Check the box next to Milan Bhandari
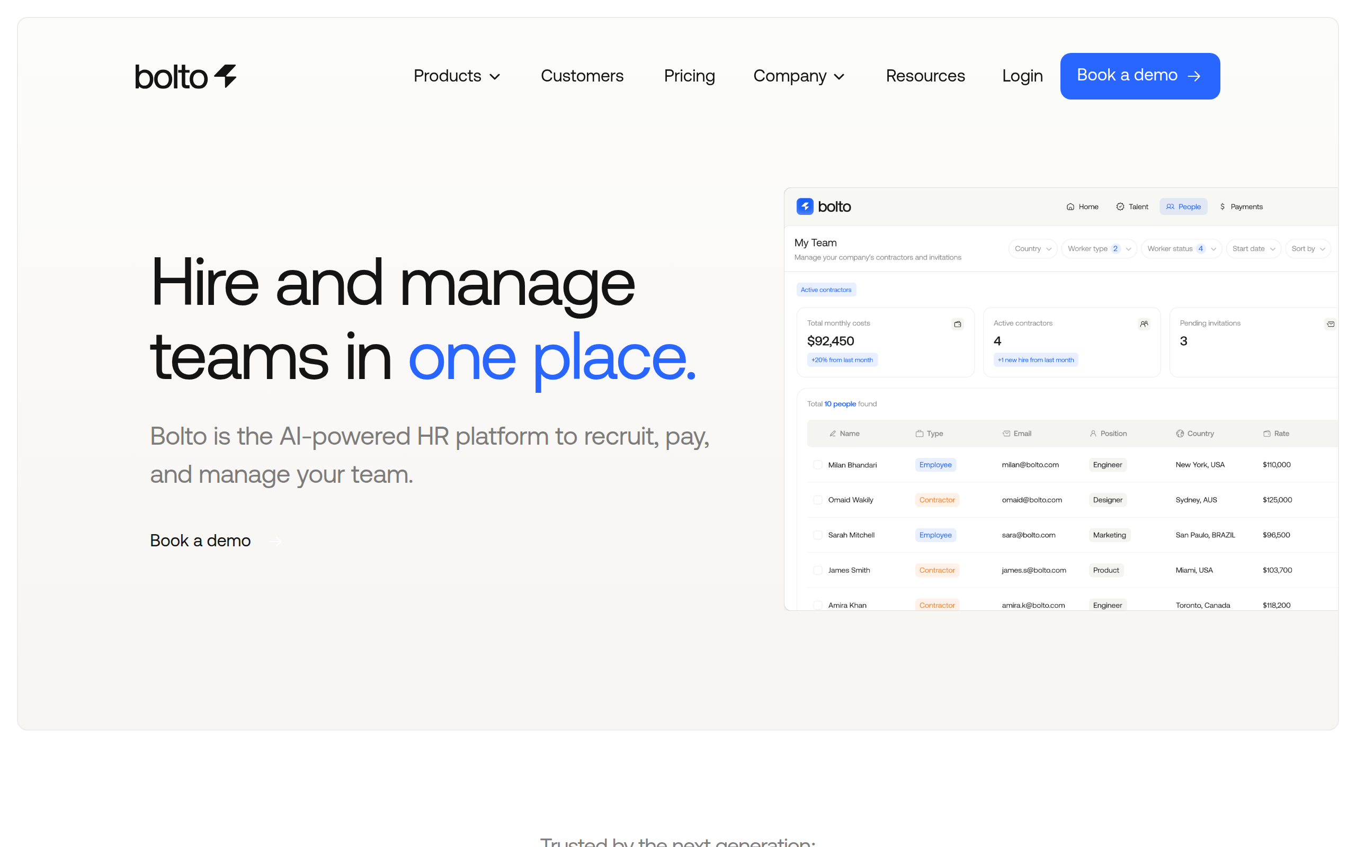 (817, 465)
